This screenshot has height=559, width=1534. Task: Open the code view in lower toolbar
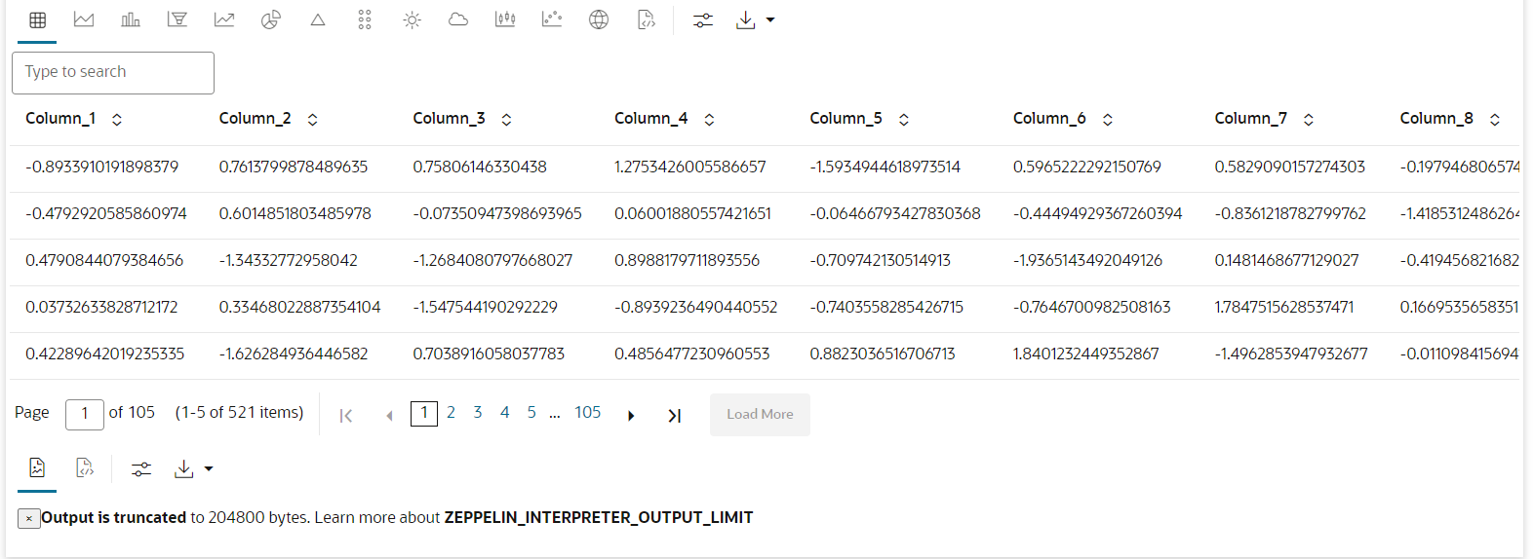tap(85, 468)
